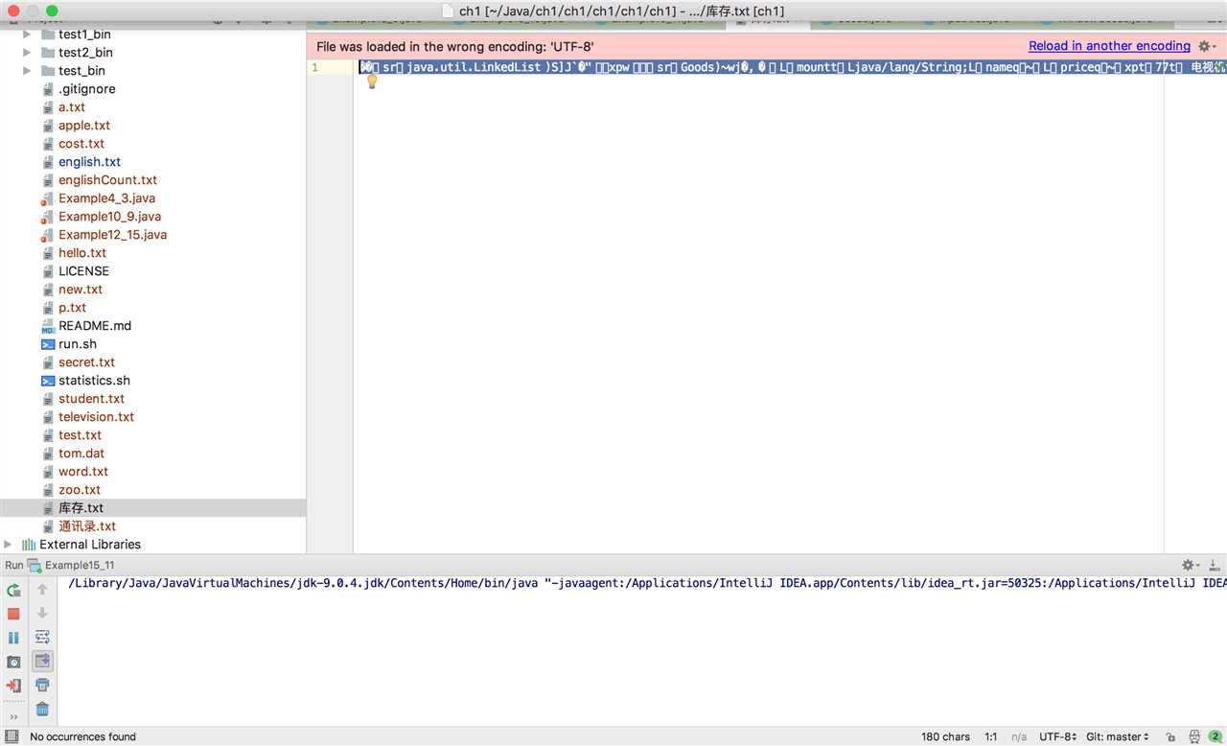Expand the test1_bin folder
The height and width of the screenshot is (746, 1227).
tap(27, 35)
